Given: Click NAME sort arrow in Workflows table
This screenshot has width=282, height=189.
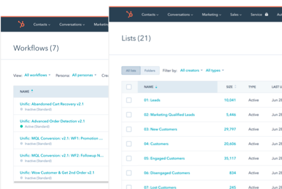Looking at the screenshot, I should (32, 91).
